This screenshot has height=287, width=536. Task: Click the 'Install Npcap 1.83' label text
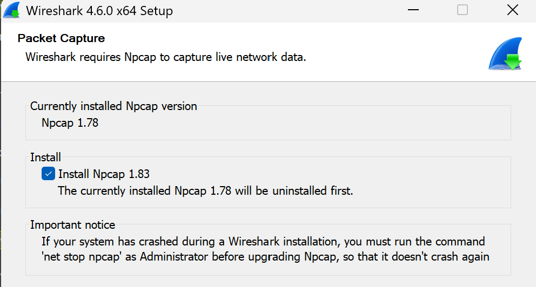tap(104, 174)
